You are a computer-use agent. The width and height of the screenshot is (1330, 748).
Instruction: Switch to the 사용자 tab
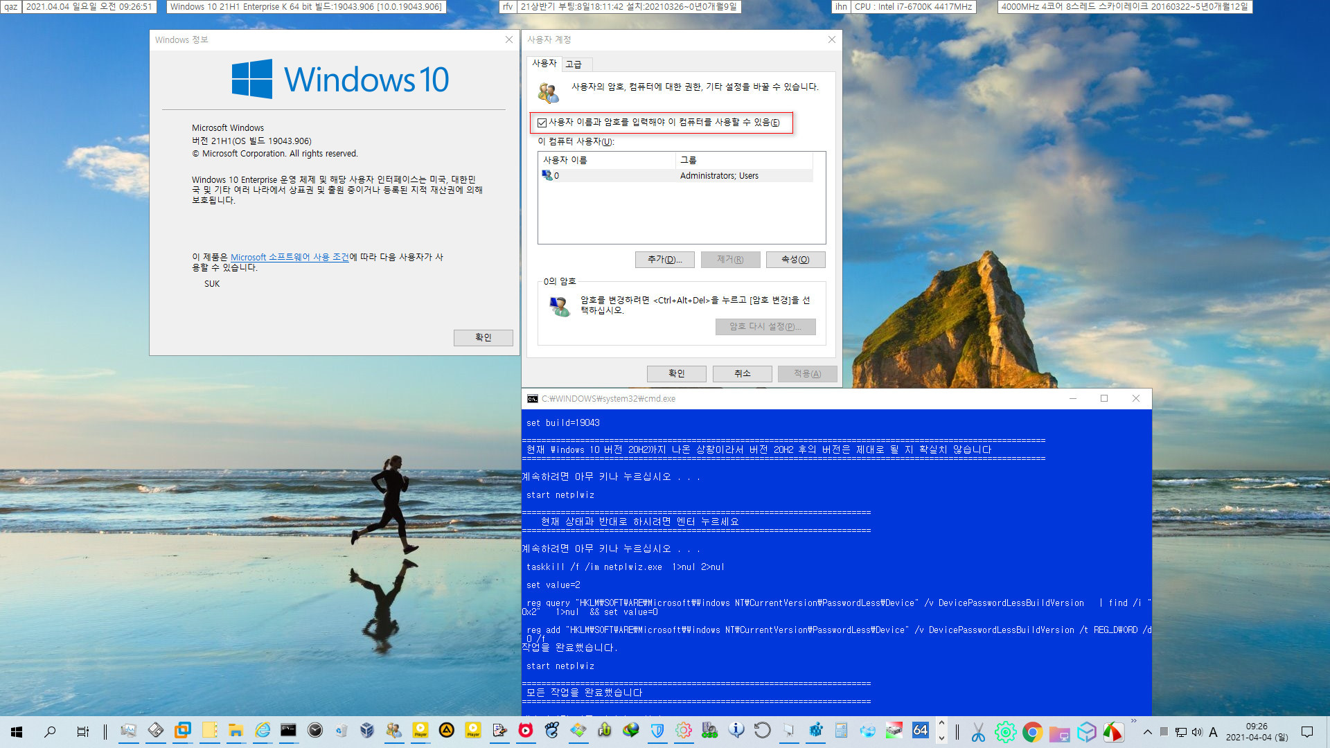click(x=544, y=63)
